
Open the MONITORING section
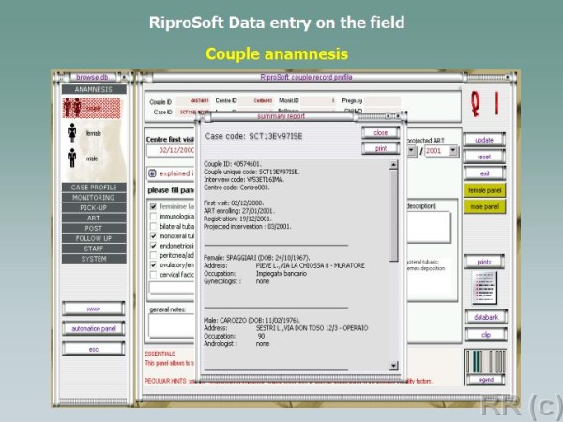94,198
